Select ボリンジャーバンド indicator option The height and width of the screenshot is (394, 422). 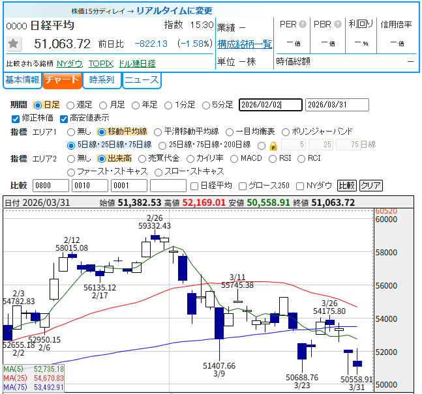pos(286,132)
